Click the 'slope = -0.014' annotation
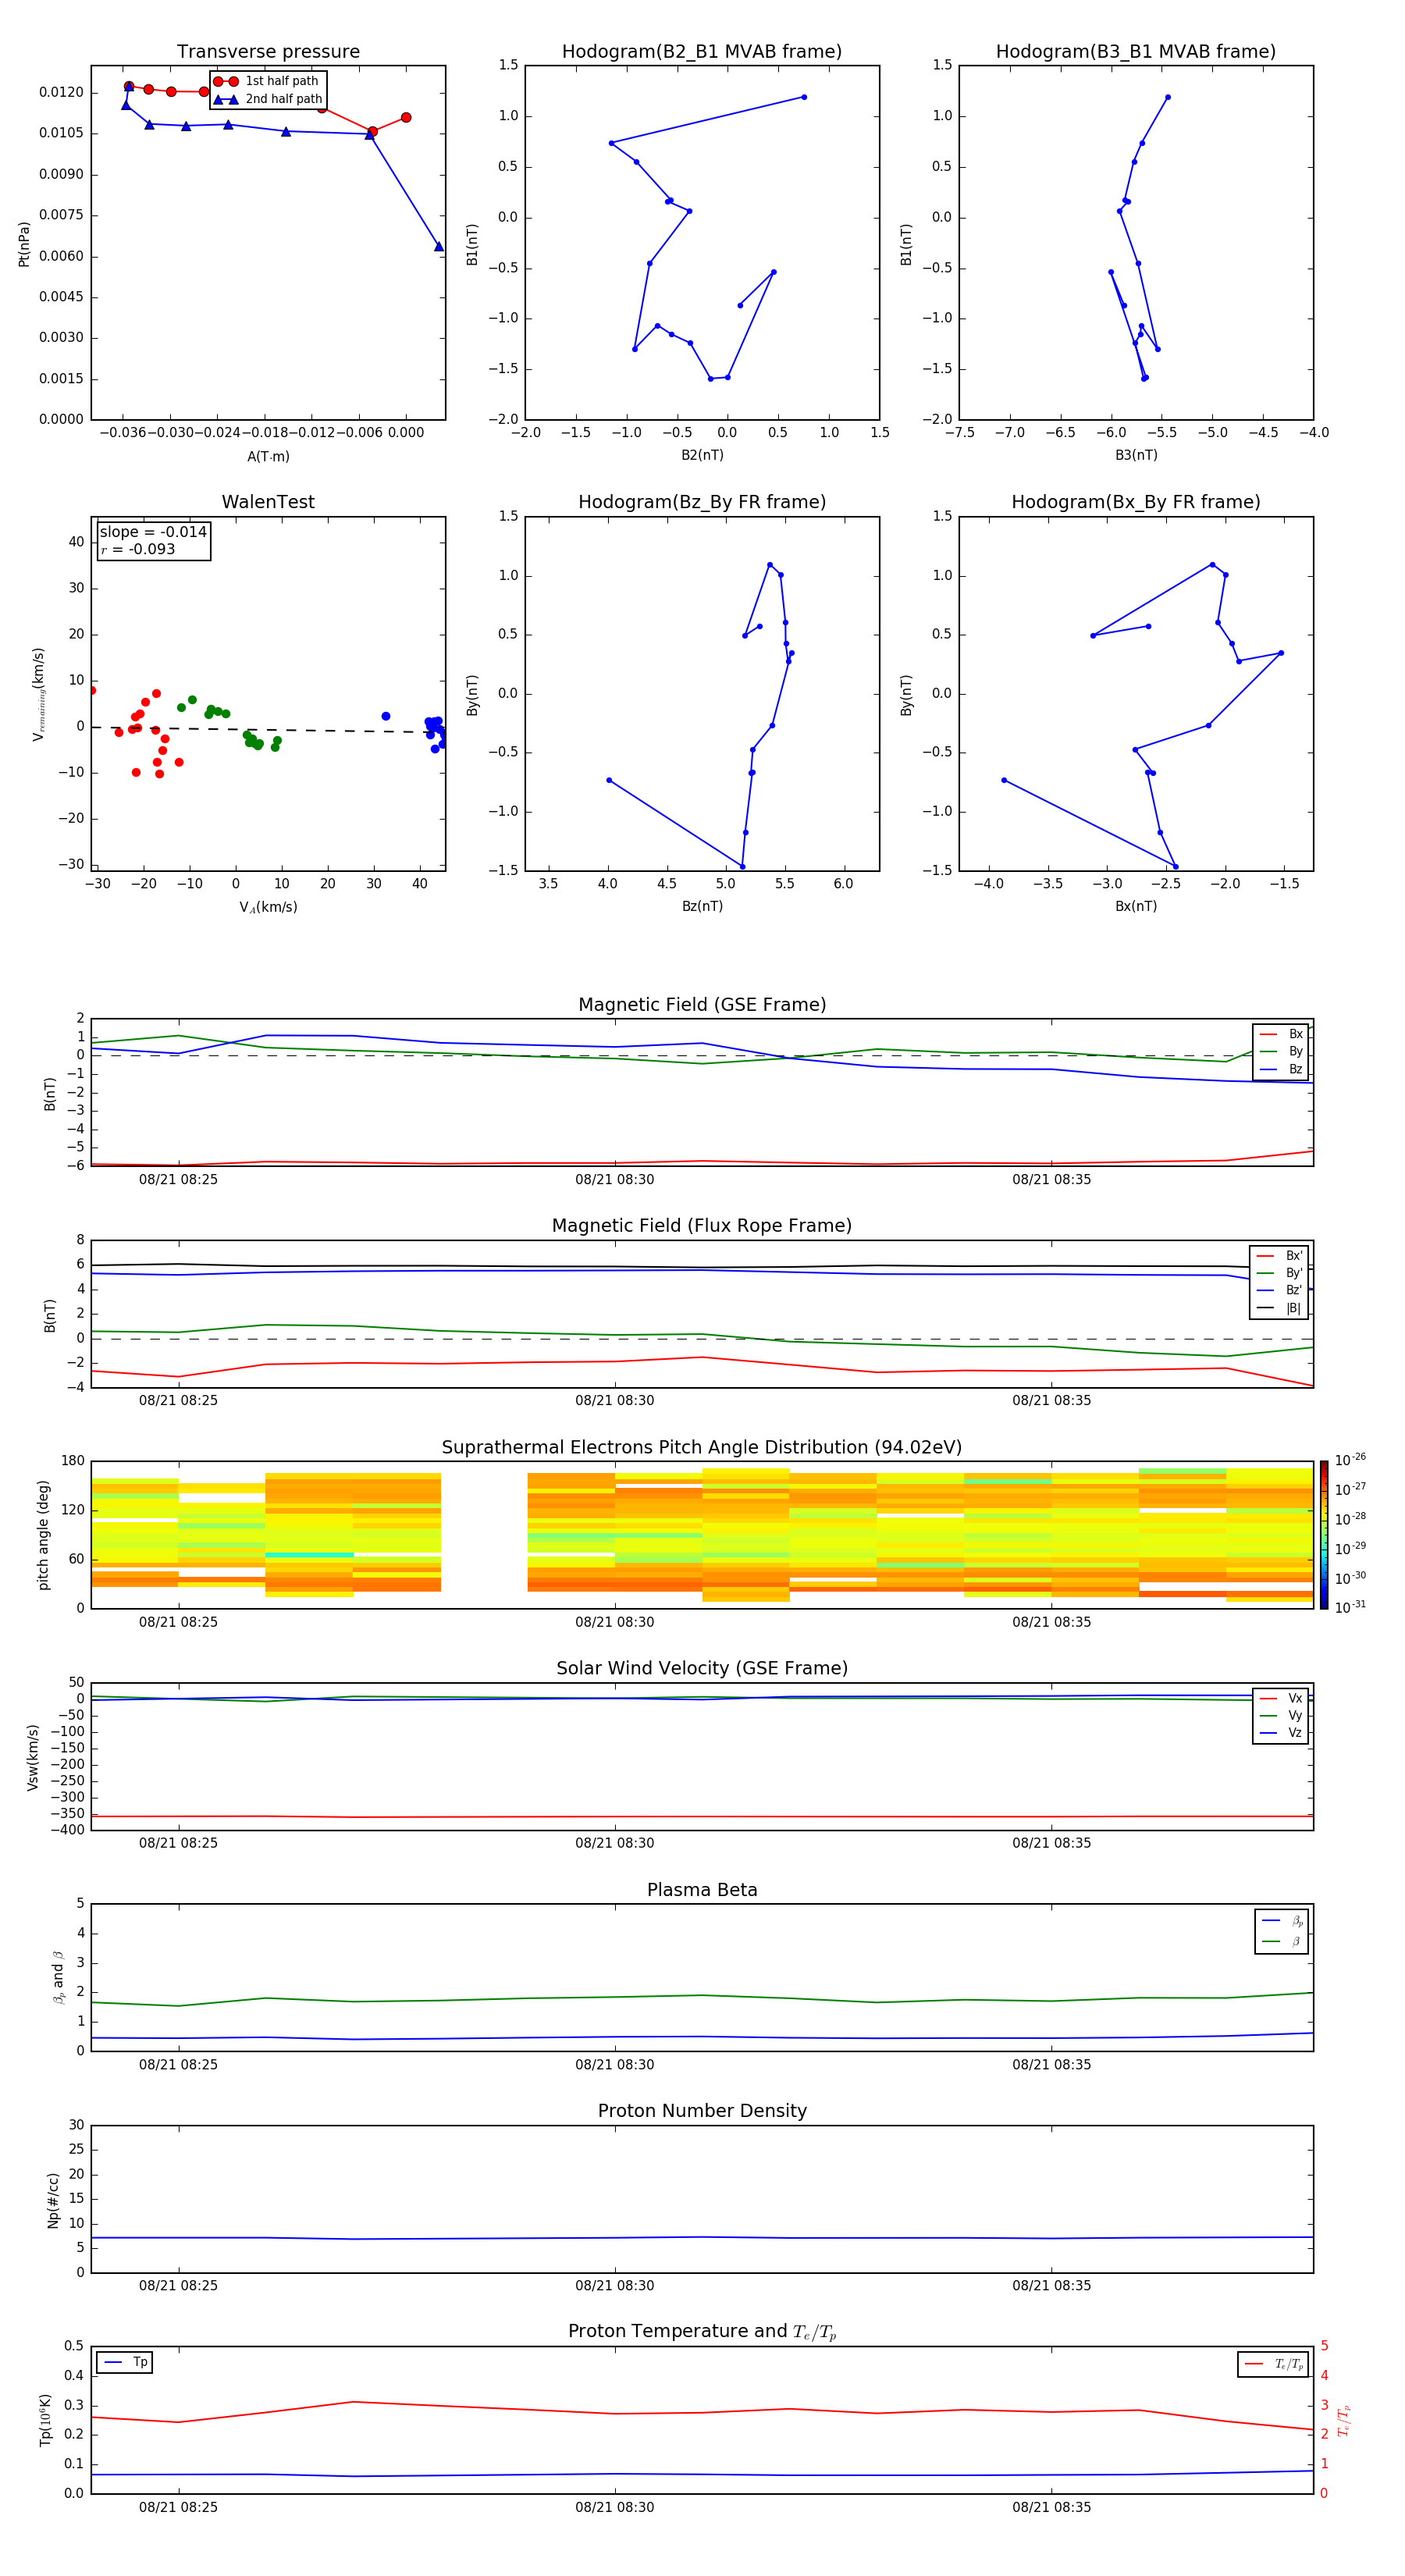Viewport: 1405px width, 2576px height. pyautogui.click(x=153, y=532)
